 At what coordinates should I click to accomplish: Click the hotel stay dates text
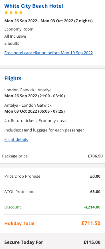pos(49,21)
